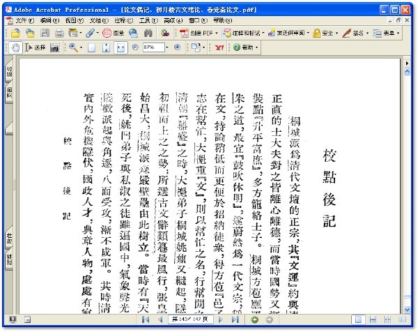The image size is (418, 332).
Task: Click the Fit Page icon
Action: coord(106,47)
